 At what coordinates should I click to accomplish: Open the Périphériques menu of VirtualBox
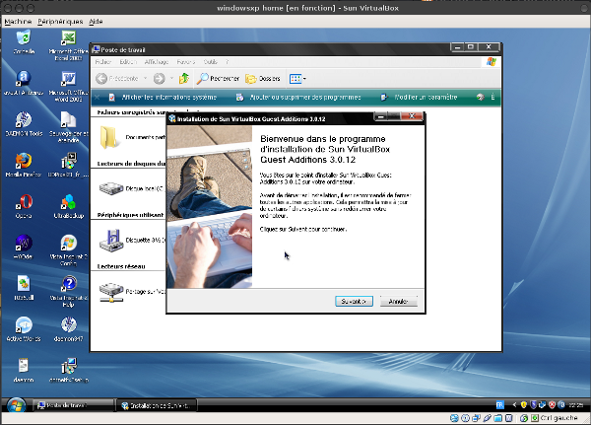60,22
